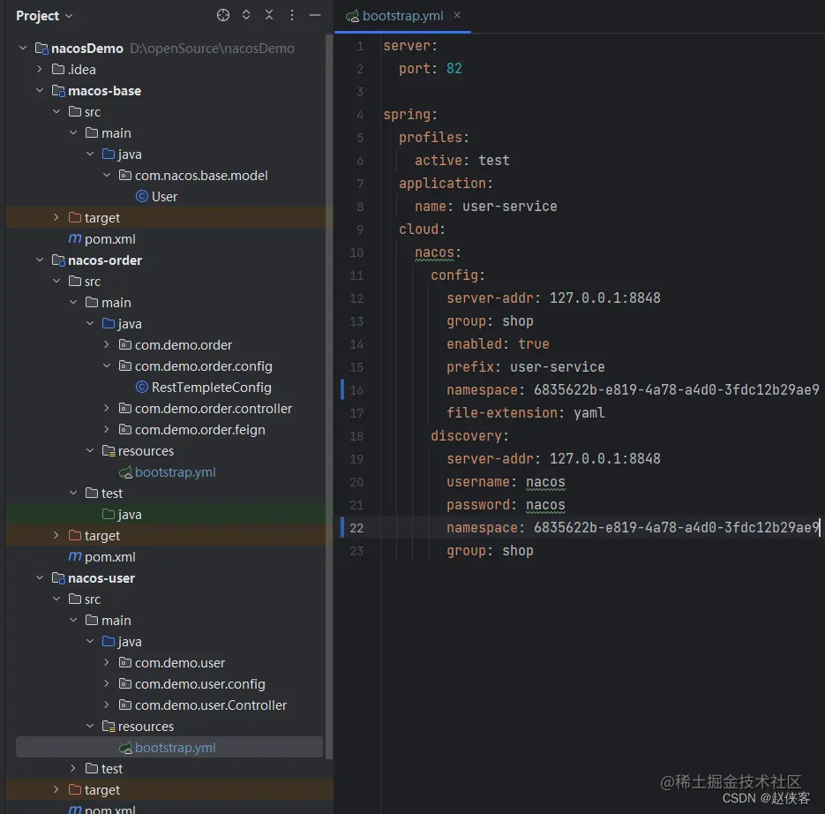Click line number 16 in gutter
Viewport: 825px width, 814px height.
(356, 390)
